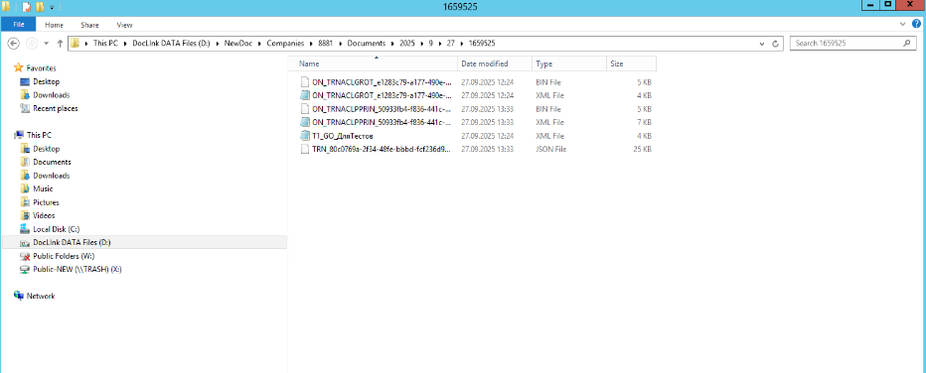Image resolution: width=926 pixels, height=373 pixels.
Task: Click the 7 KB size cell
Action: tap(644, 123)
